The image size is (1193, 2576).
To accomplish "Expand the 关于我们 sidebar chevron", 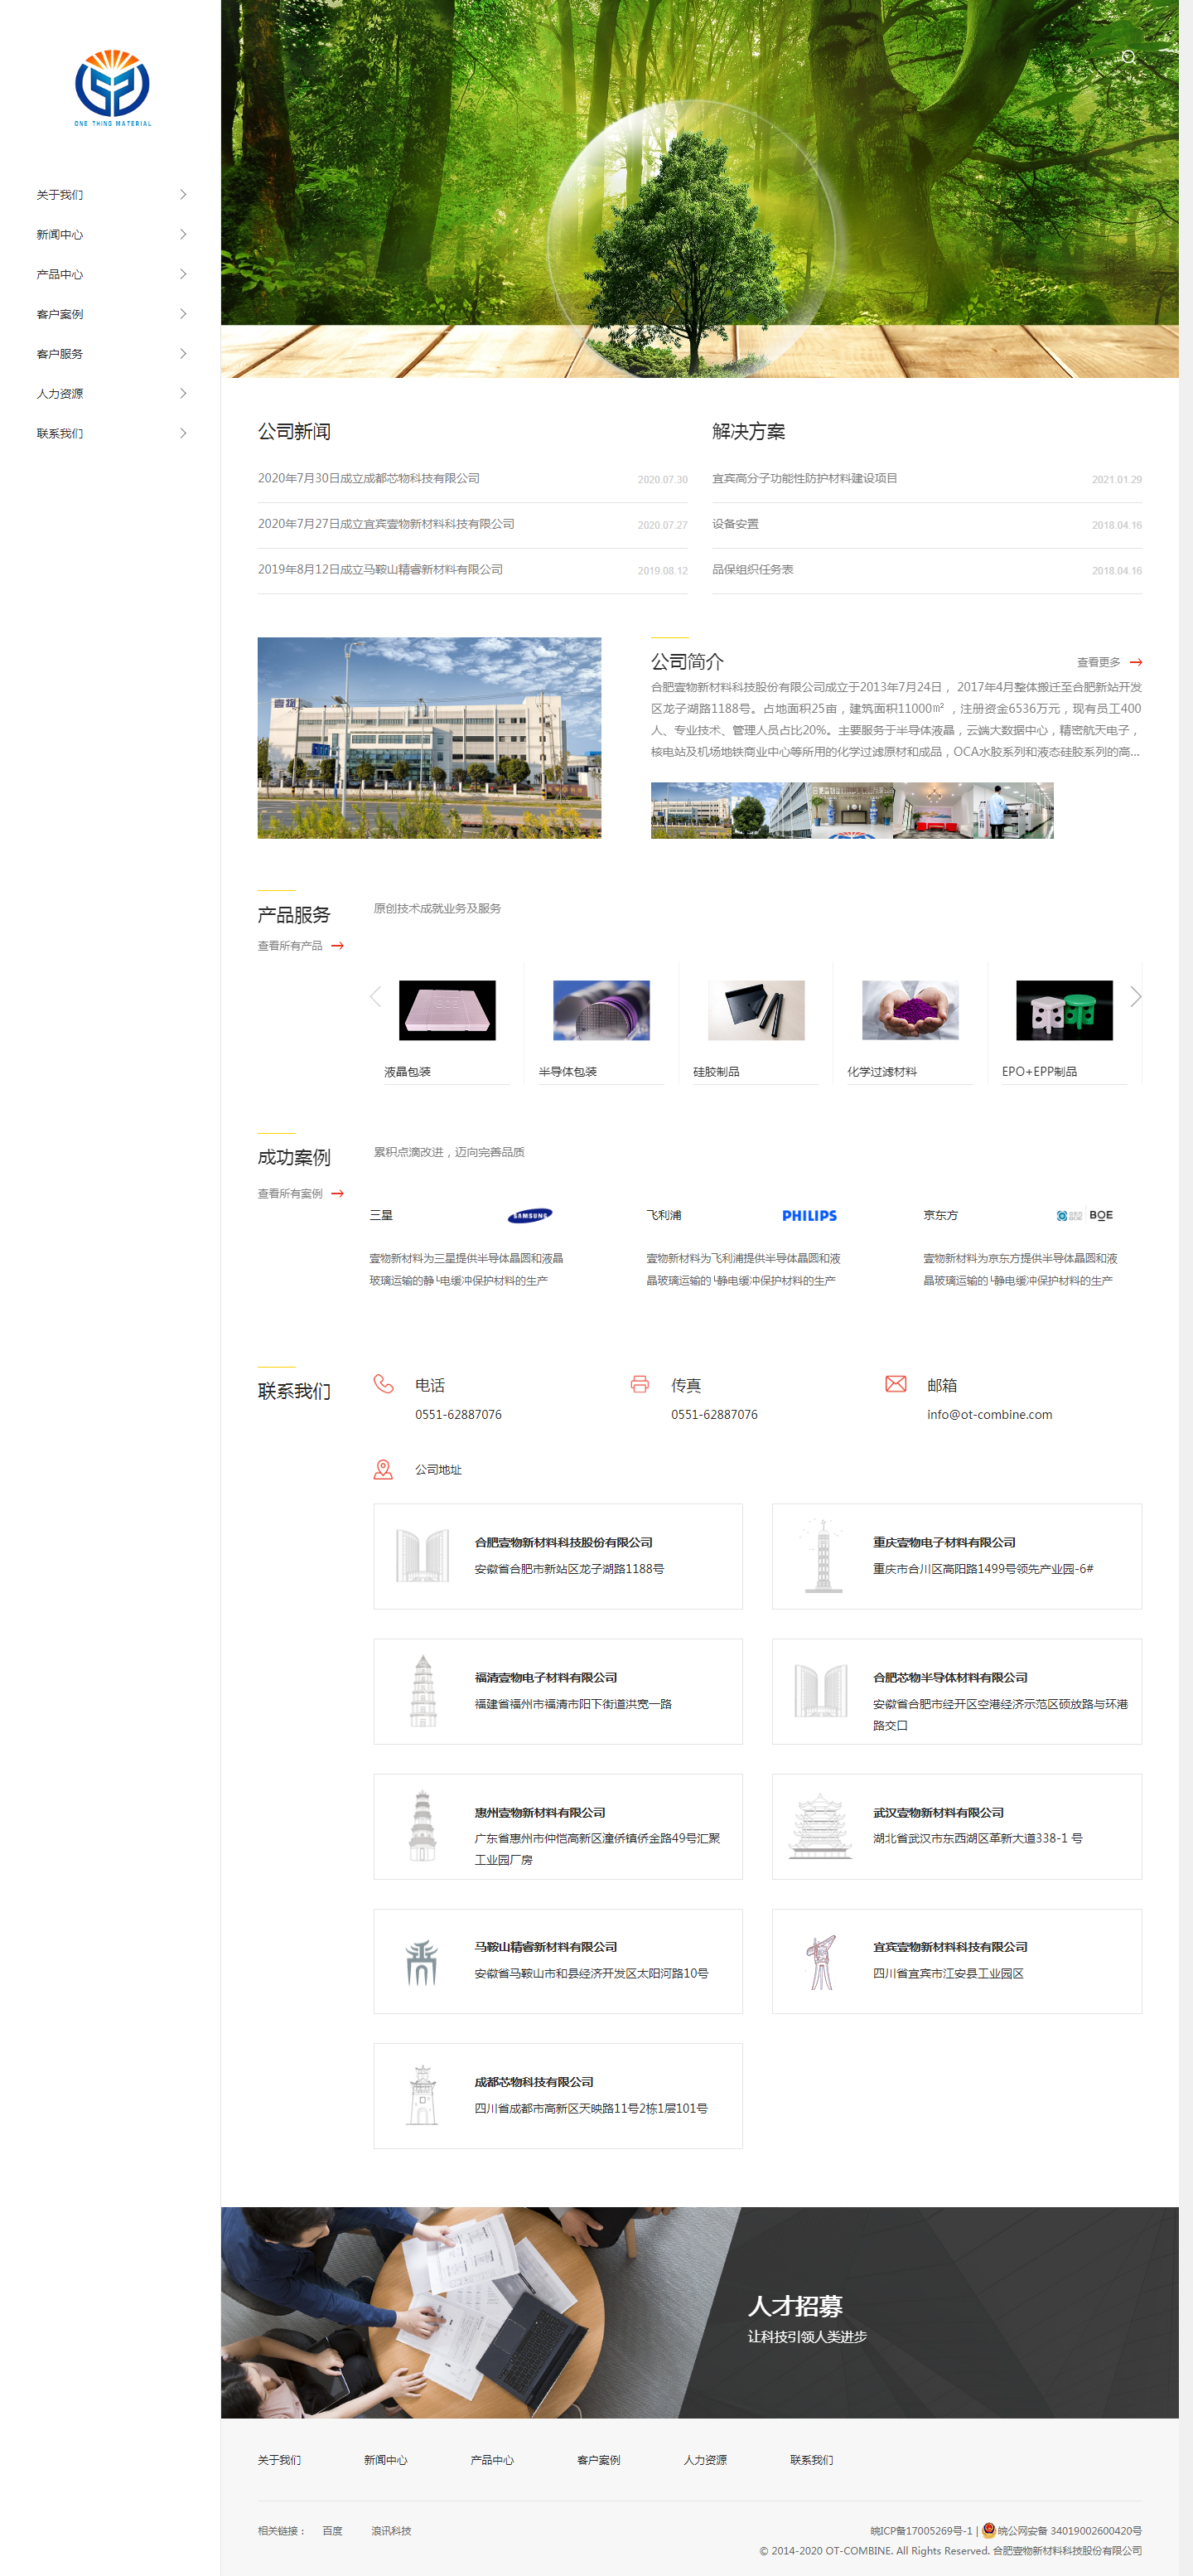I will point(183,195).
